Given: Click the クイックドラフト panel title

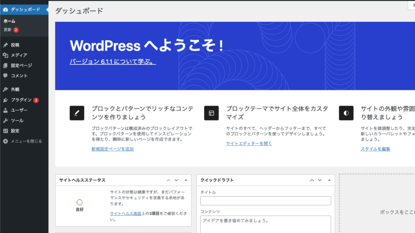Looking at the screenshot, I should click(217, 180).
